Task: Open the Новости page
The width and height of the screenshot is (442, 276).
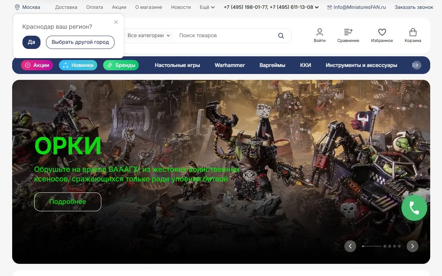Action: click(181, 7)
